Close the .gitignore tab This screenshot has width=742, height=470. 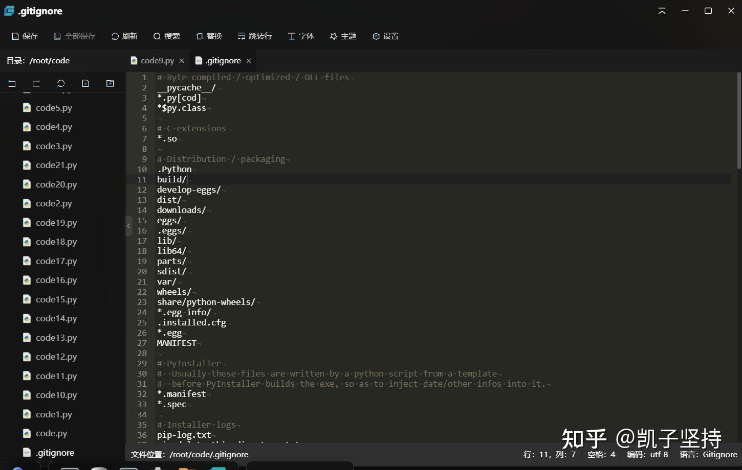pos(248,60)
